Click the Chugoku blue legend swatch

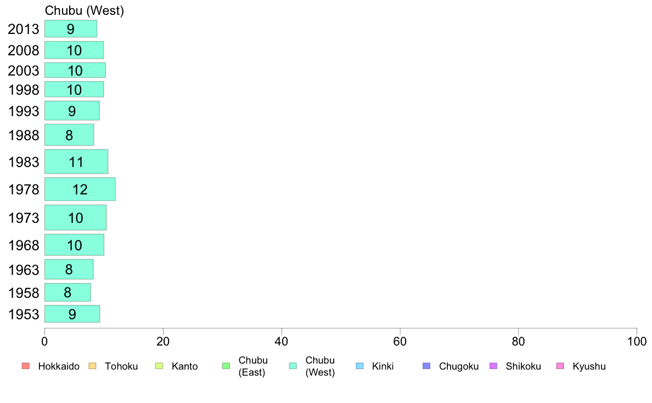426,366
